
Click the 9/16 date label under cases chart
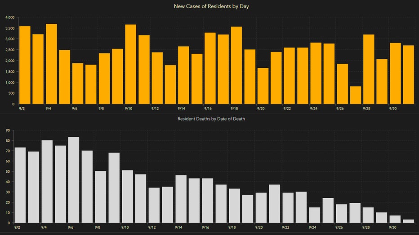point(208,109)
